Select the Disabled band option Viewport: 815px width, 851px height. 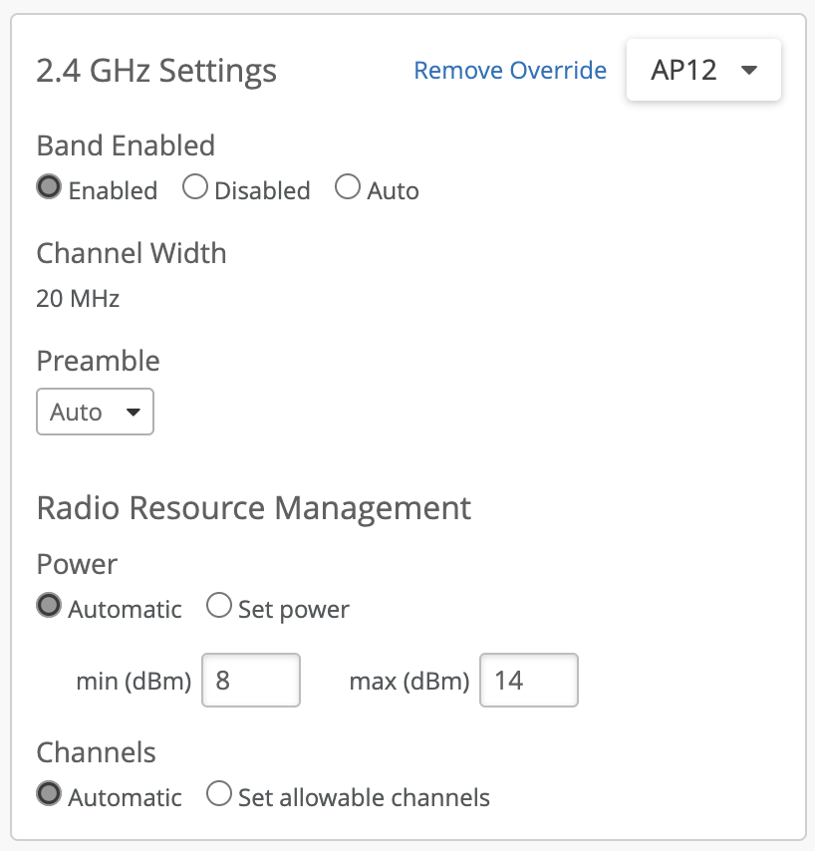tap(195, 187)
